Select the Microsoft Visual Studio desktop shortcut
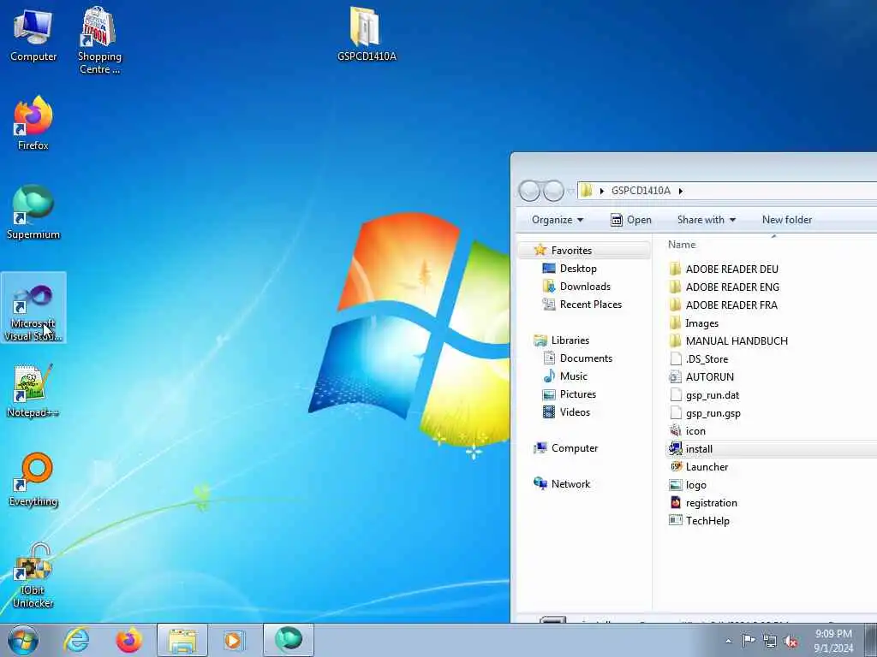 33,307
